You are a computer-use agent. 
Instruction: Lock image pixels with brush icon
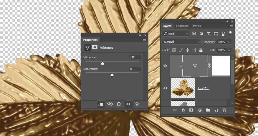coord(181,50)
